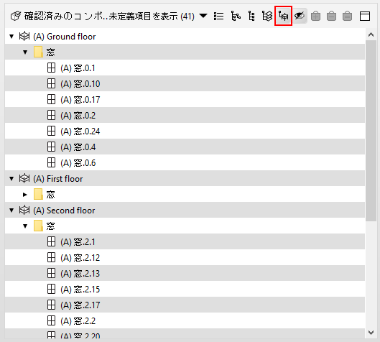Click the window icon beside (A) 窓.0.2

(51, 115)
